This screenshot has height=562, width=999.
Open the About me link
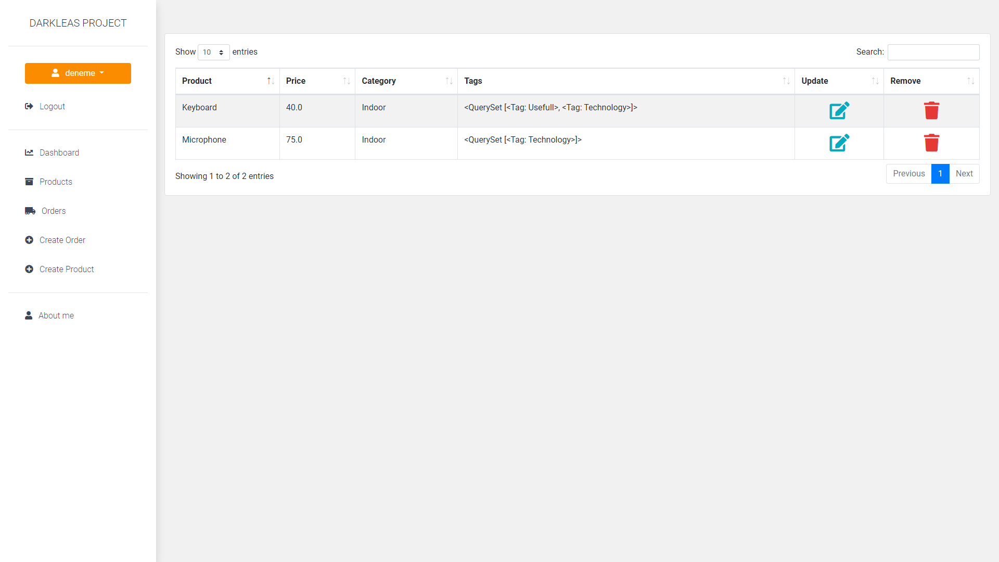[56, 315]
